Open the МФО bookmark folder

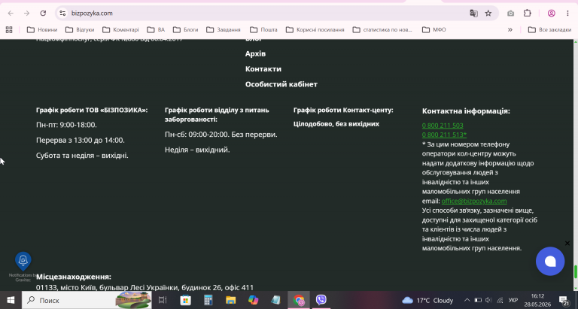[433, 29]
